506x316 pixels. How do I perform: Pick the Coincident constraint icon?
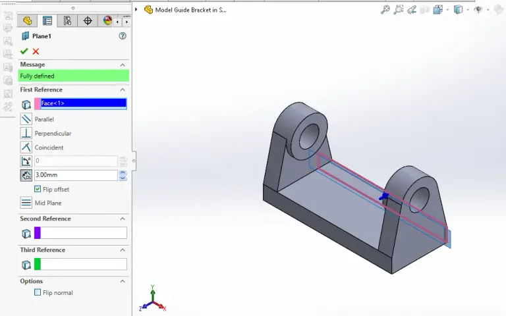click(26, 147)
